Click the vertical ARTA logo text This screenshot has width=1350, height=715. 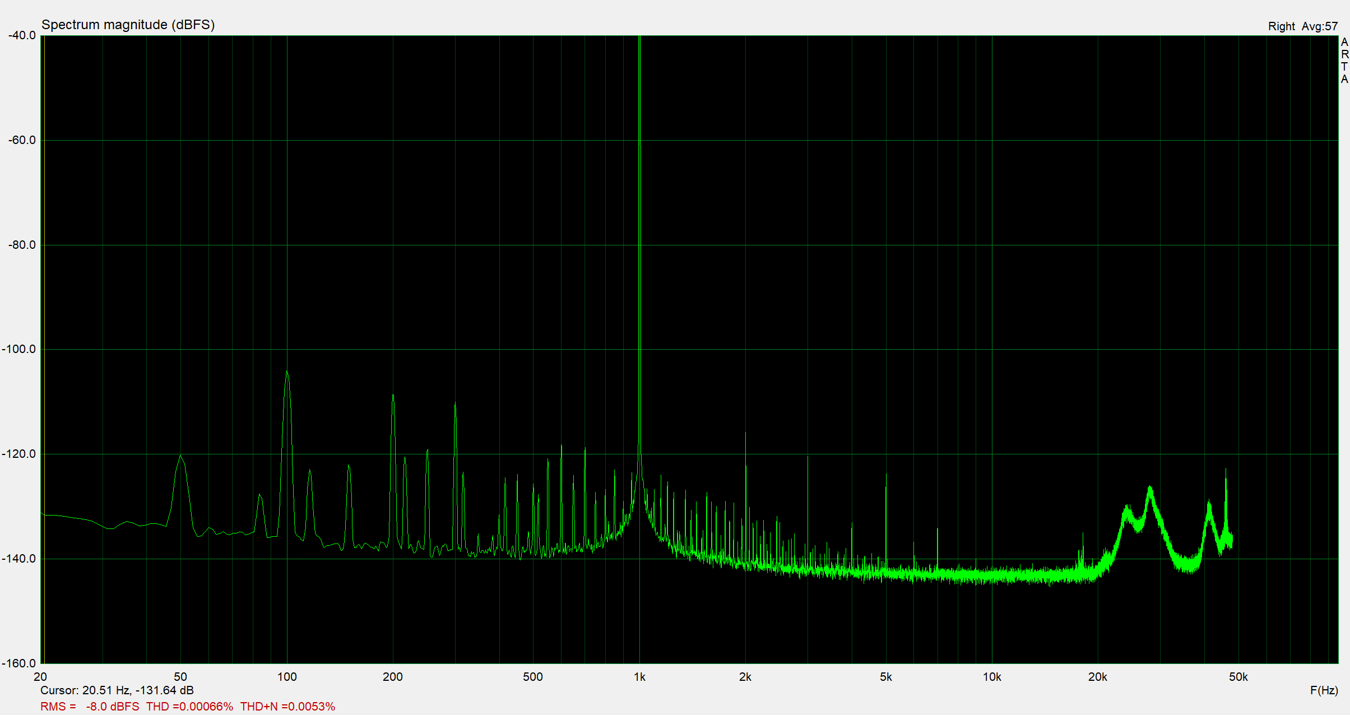click(x=1344, y=61)
